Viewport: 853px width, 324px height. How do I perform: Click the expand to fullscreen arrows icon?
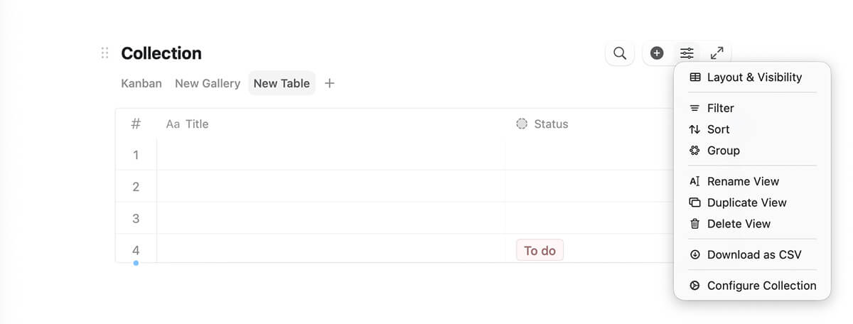point(717,53)
